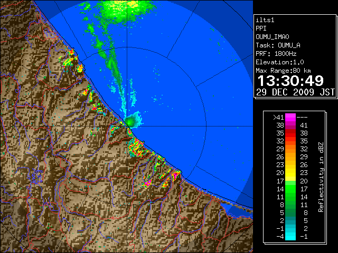Viewport: 338px width, 253px height.
Task: Pick the orange 29–32 dBZ legend band
Action: click(290, 149)
